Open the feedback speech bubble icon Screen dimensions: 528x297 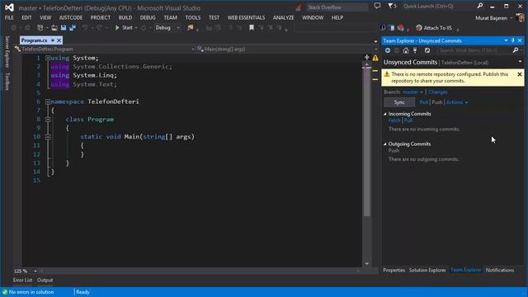tap(378, 6)
